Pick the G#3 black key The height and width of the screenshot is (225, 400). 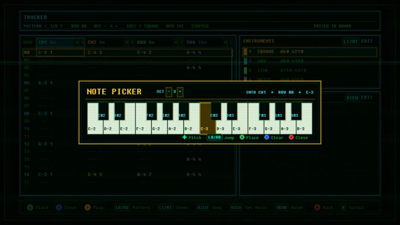[280, 111]
